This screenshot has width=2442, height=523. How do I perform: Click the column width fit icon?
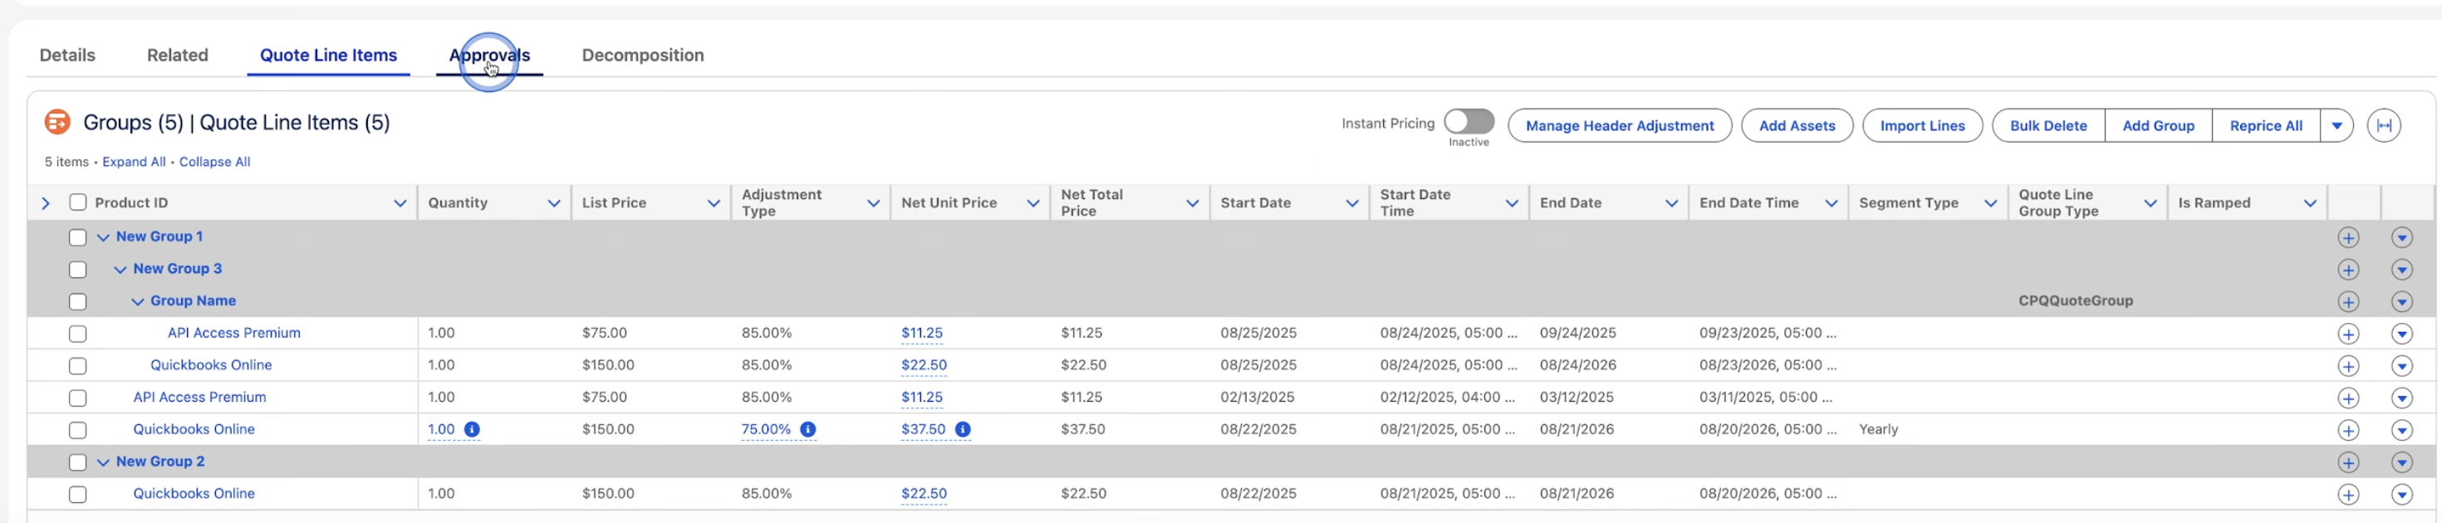coord(2383,125)
